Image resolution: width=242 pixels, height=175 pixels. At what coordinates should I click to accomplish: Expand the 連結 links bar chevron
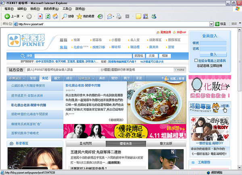[x=240, y=23]
